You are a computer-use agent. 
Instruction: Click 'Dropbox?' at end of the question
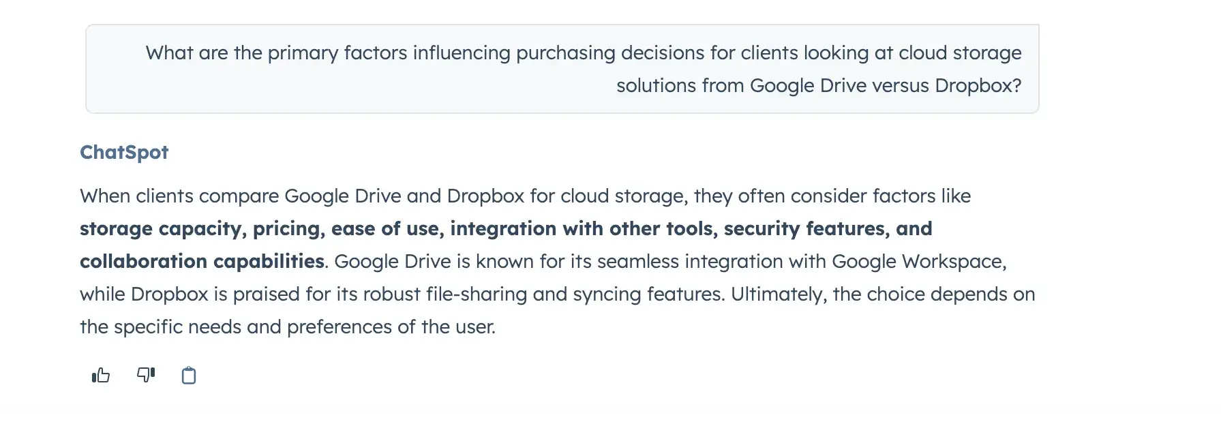click(978, 85)
